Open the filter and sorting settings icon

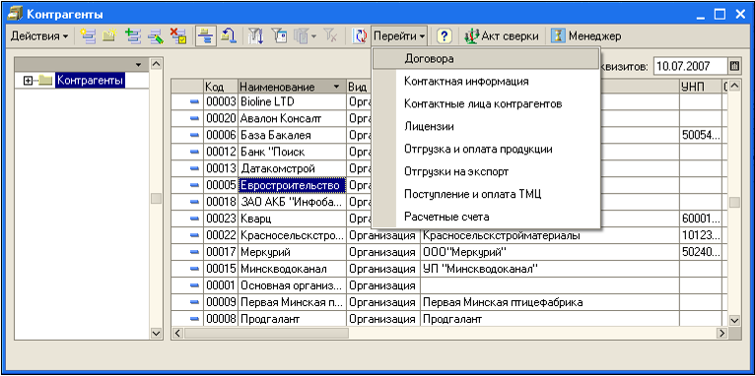255,36
